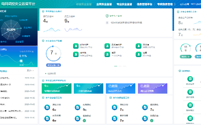Viewport: 201px width, 125px height.
Task: Click top-left document icon in backup-dispatch panel
Action: pyautogui.click(x=114, y=107)
